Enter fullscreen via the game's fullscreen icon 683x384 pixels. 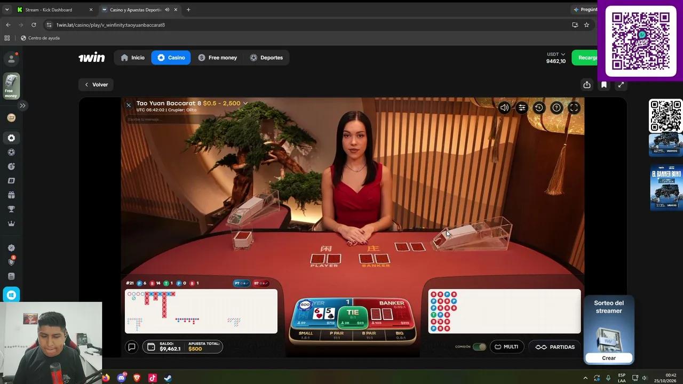pos(574,108)
